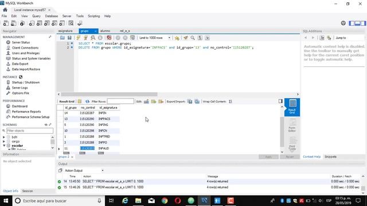Click the Rollback transaction icon
367x206 pixels.
[125, 38]
